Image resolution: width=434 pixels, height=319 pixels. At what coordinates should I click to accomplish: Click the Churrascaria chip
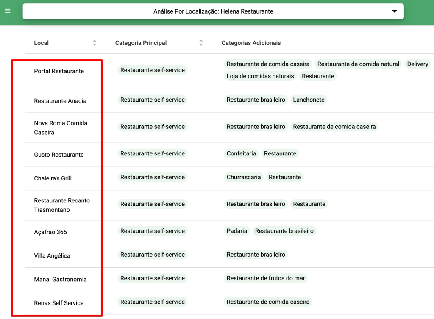click(244, 177)
